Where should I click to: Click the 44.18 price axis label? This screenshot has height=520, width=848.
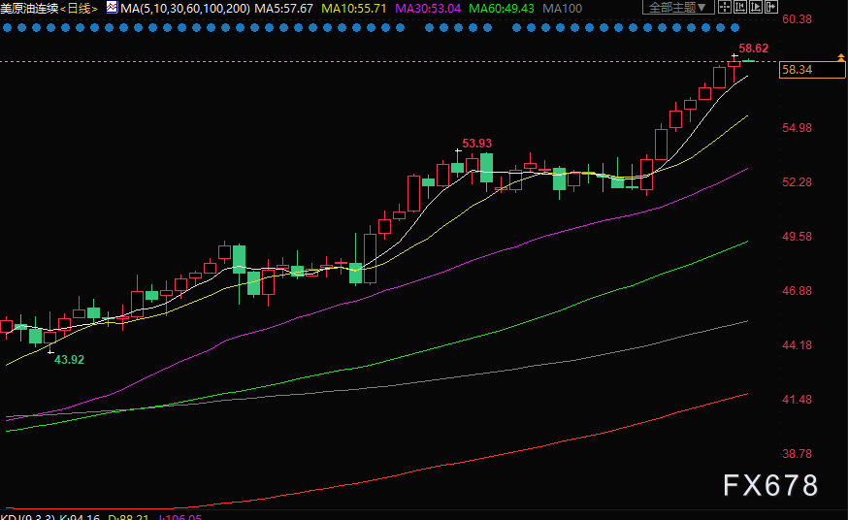[x=798, y=345]
